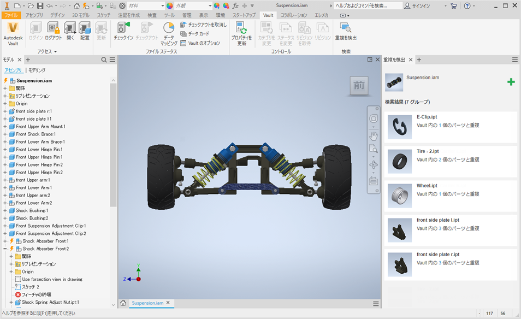Screen dimensions: 521x319
Task: Add new panel next to 重複を検出
Action: 419,60
